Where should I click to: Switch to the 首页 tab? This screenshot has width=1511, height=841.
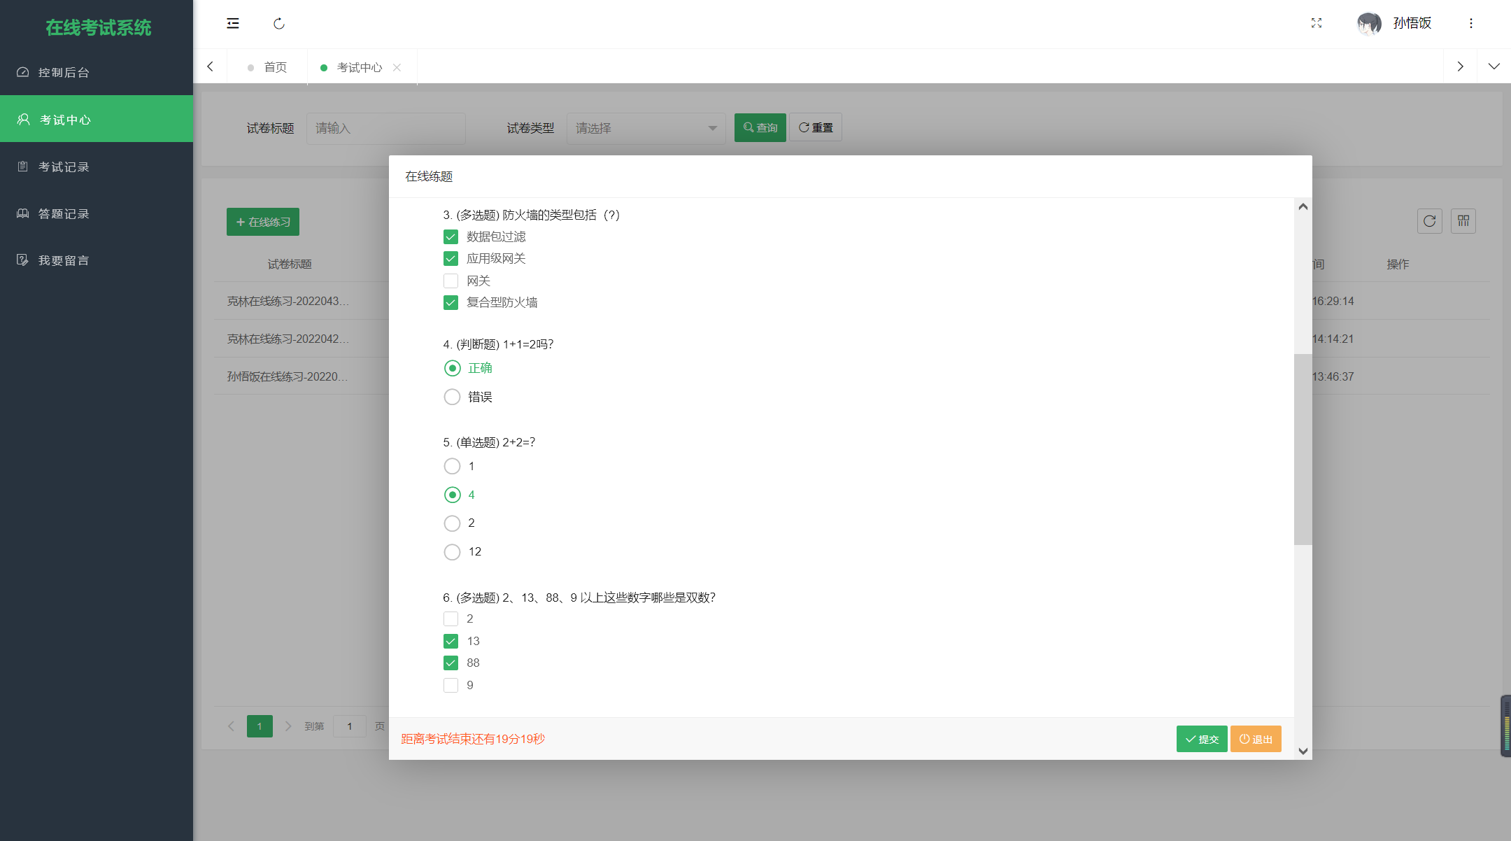[x=275, y=67]
